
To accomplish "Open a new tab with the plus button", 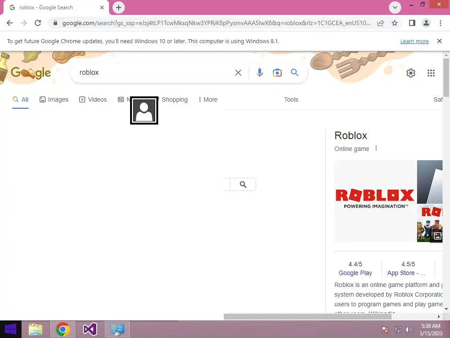I will click(x=119, y=7).
